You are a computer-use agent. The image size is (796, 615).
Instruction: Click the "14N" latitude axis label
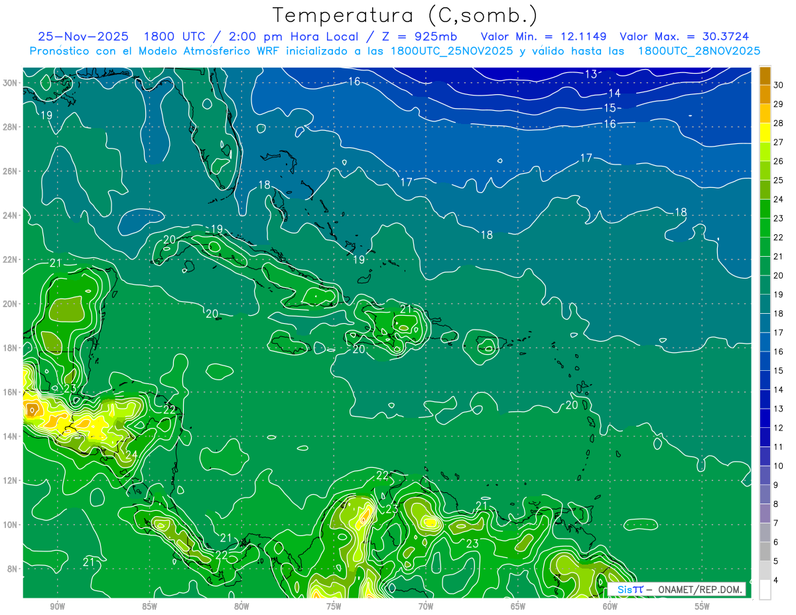pos(9,436)
